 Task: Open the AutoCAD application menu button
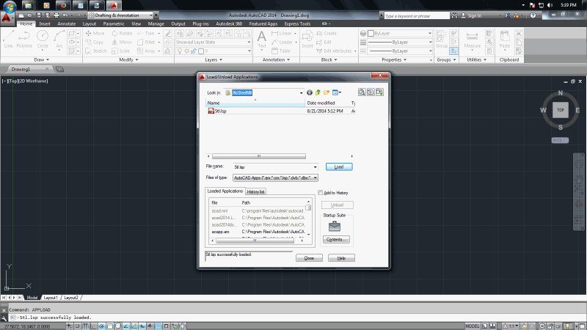point(7,17)
